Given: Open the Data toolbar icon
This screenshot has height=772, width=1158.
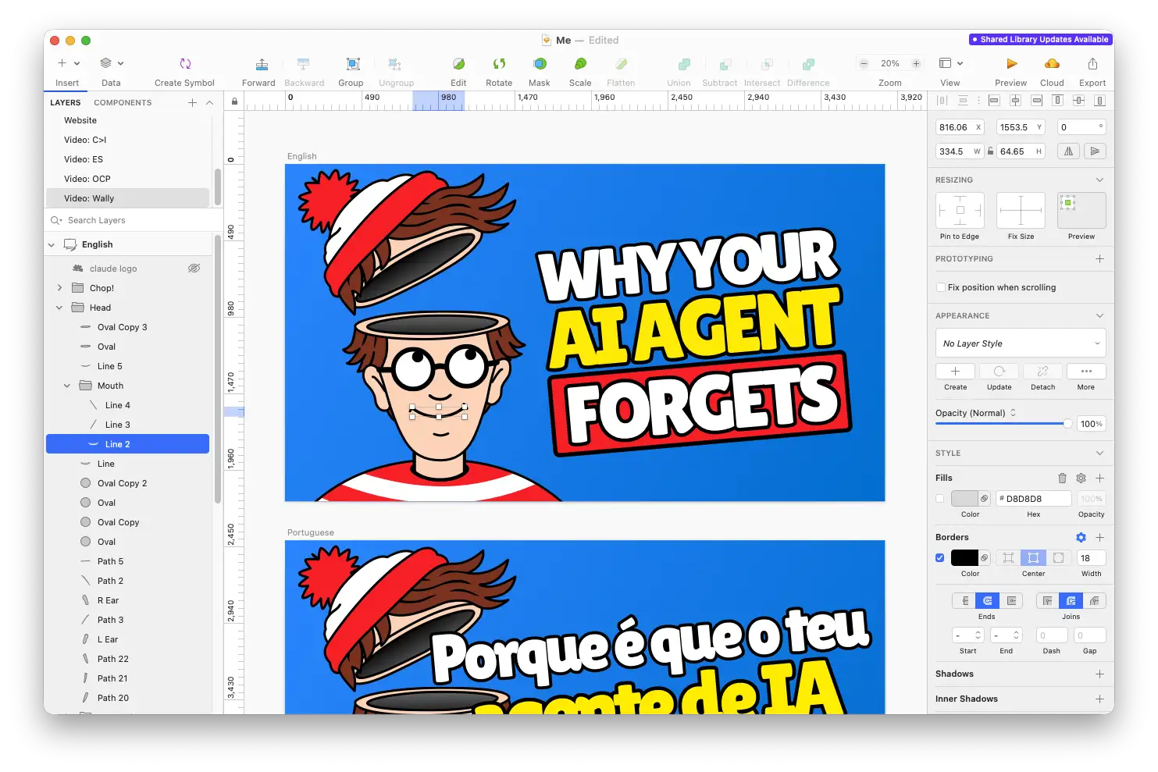Looking at the screenshot, I should click(x=106, y=63).
